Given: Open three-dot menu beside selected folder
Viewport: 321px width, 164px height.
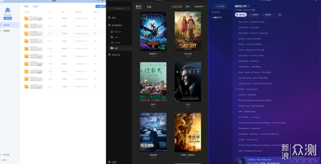Looking at the screenshot, I should point(130,48).
